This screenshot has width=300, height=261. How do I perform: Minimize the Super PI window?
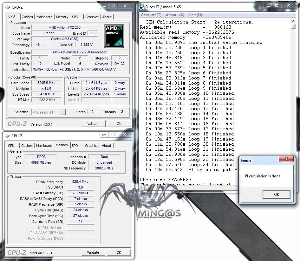(268, 6)
